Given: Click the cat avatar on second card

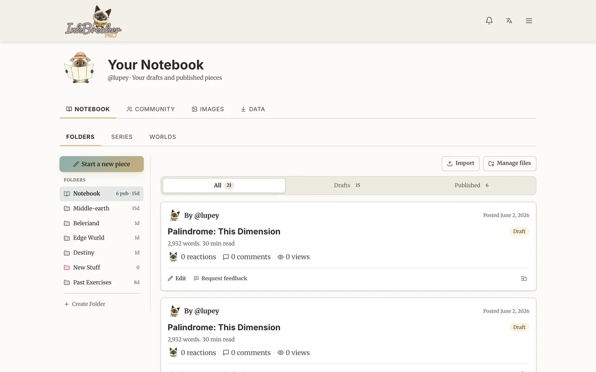Looking at the screenshot, I should click(x=175, y=311).
